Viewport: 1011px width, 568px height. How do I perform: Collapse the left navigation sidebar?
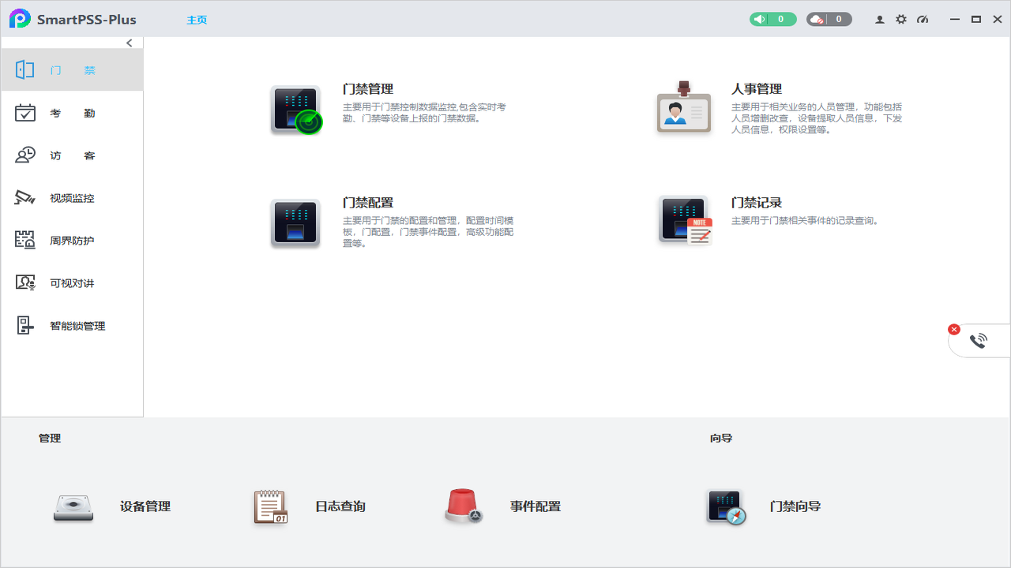(x=129, y=43)
